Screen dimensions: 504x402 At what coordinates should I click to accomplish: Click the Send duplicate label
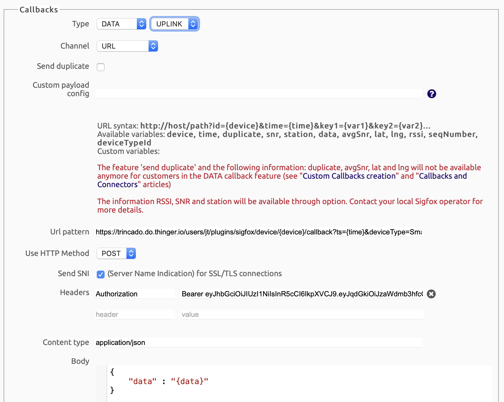63,66
